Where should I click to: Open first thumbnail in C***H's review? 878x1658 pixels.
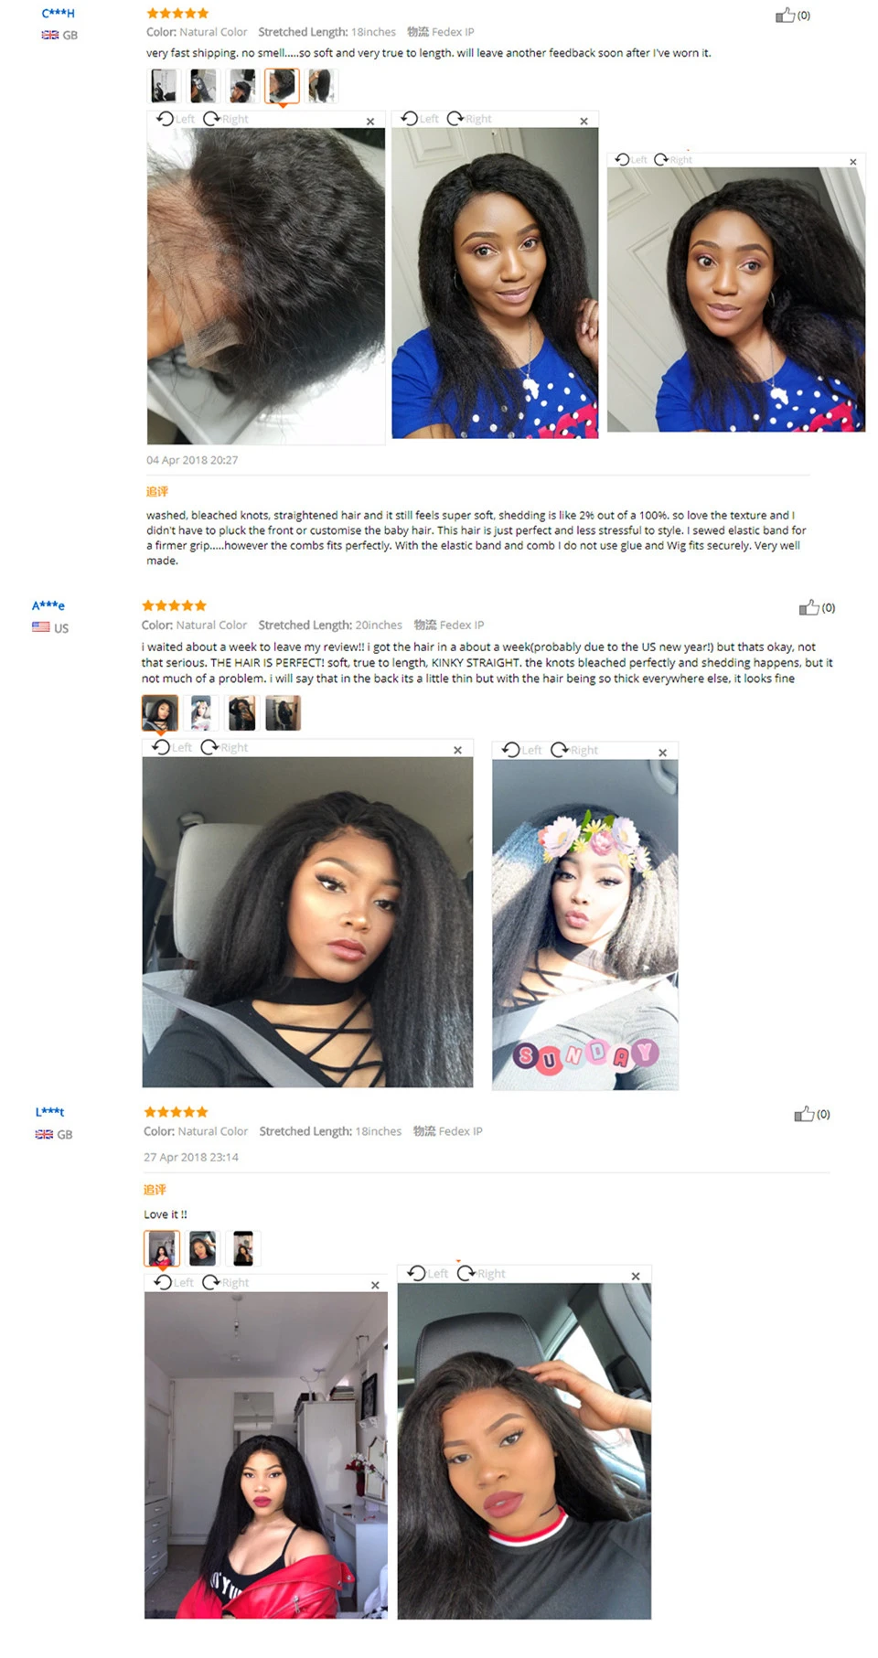click(x=164, y=86)
